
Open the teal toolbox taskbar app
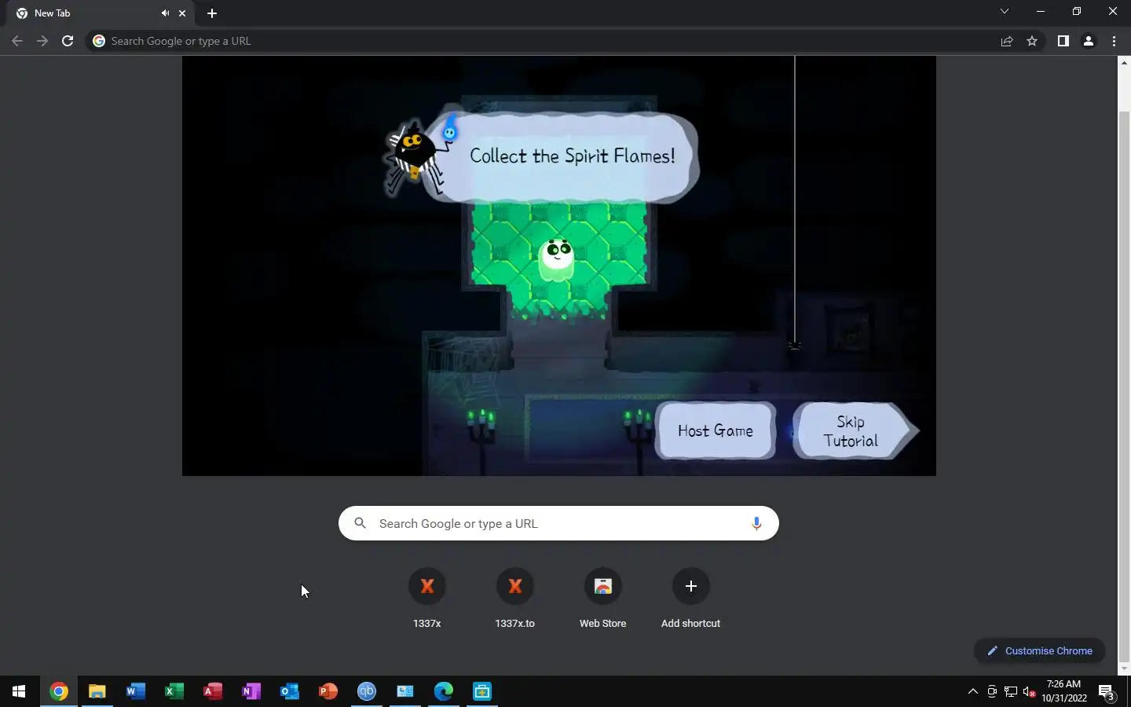point(482,691)
